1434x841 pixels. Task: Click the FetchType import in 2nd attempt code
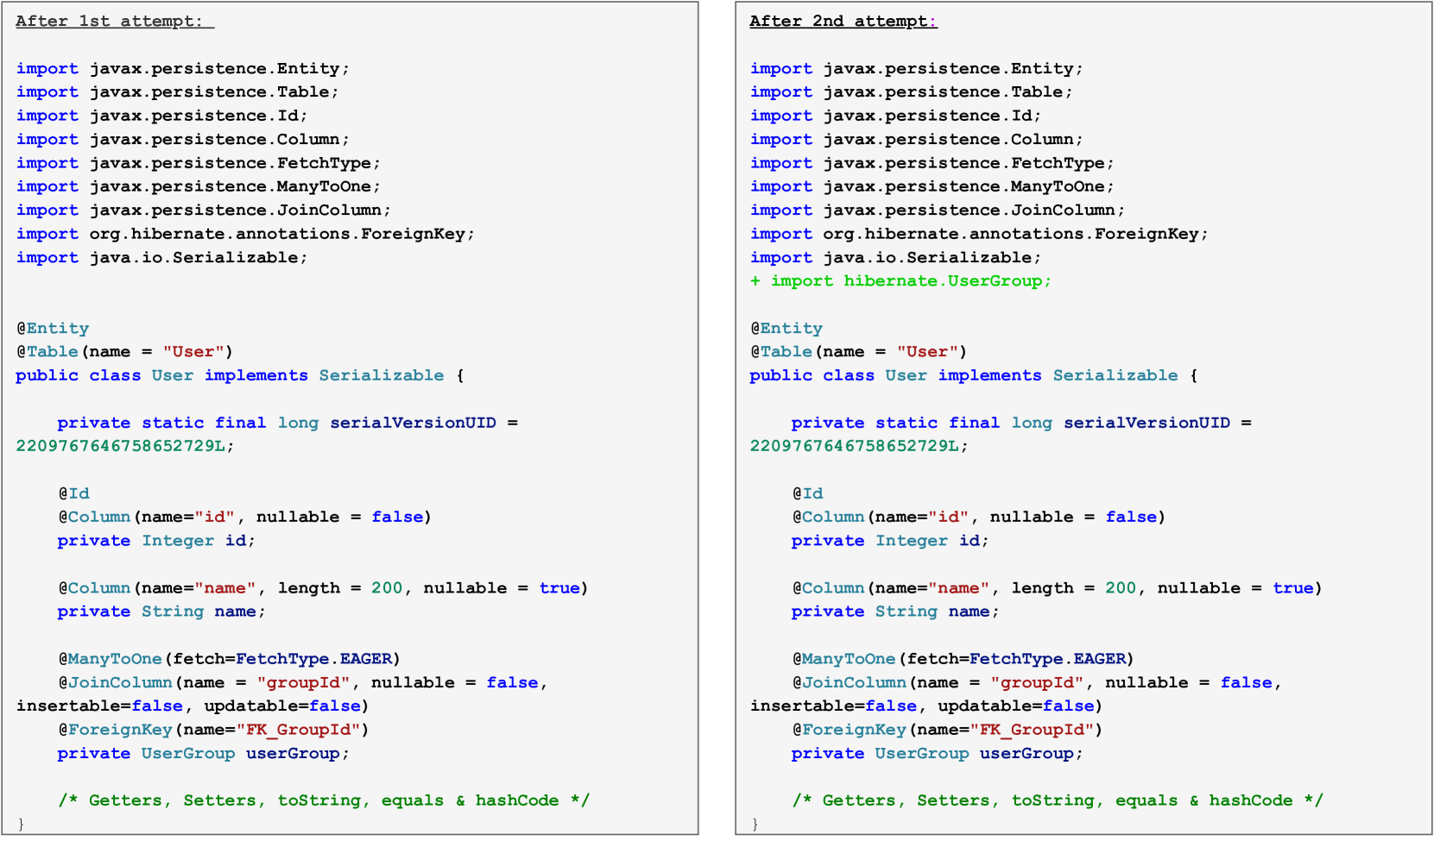[932, 163]
